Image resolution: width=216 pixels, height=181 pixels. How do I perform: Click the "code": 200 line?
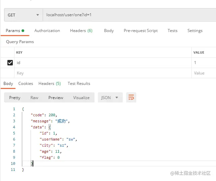tap(44, 115)
